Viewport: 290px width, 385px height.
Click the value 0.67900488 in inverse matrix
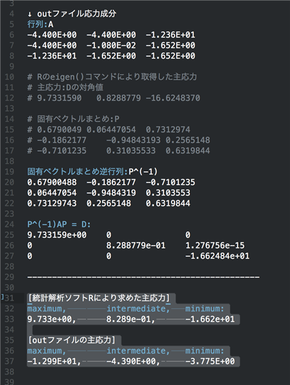[x=52, y=182]
